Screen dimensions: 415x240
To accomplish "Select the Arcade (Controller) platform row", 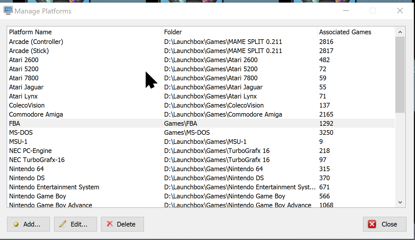I will tap(201, 42).
